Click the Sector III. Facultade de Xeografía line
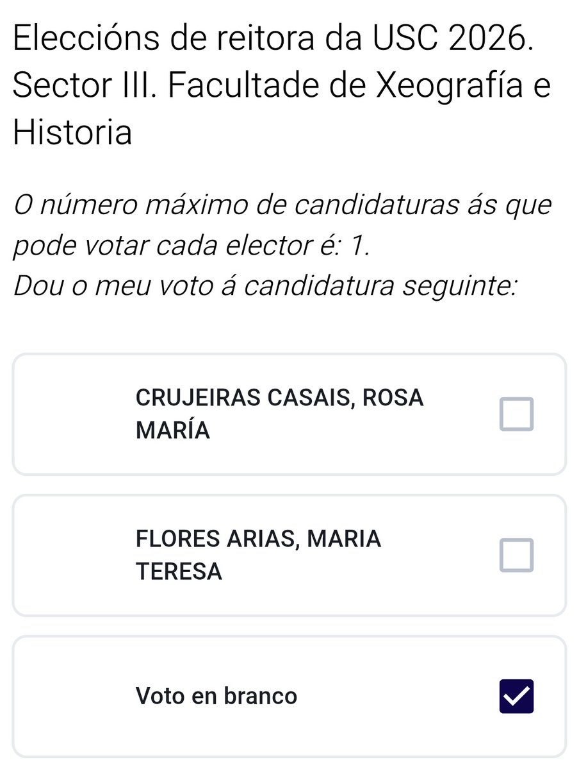This screenshot has width=579, height=769. coord(282,85)
